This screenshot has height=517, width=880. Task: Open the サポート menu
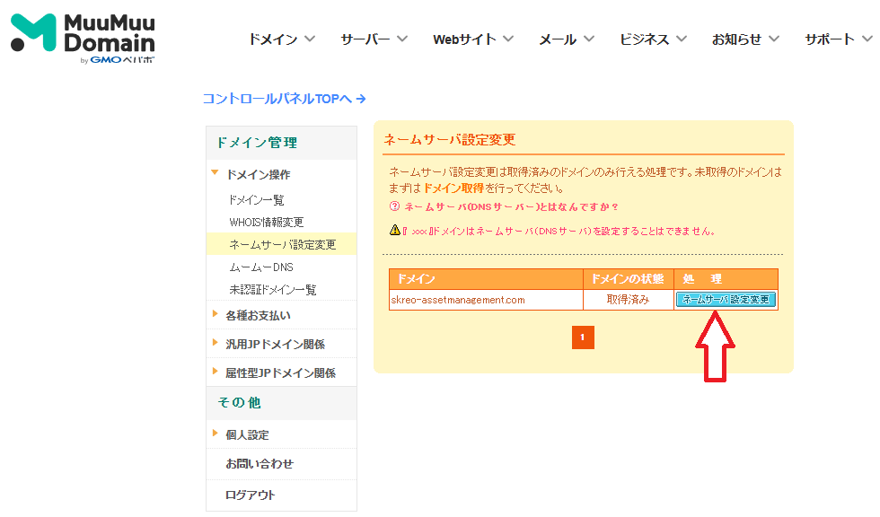[837, 39]
